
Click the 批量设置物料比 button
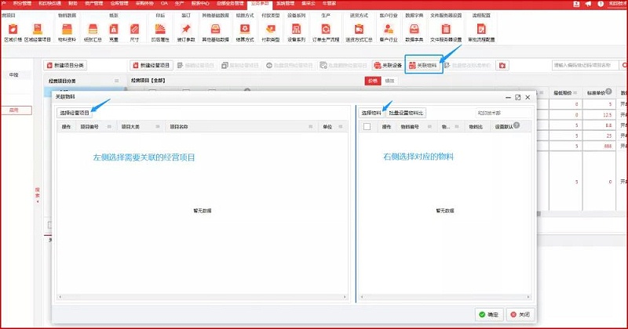tap(407, 113)
